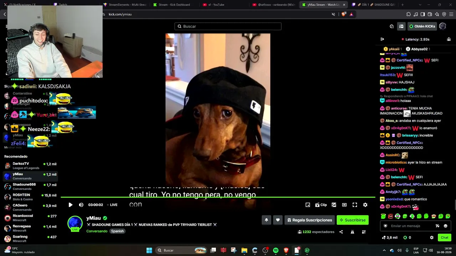Open Brave Shields icon in address bar

tap(343, 14)
